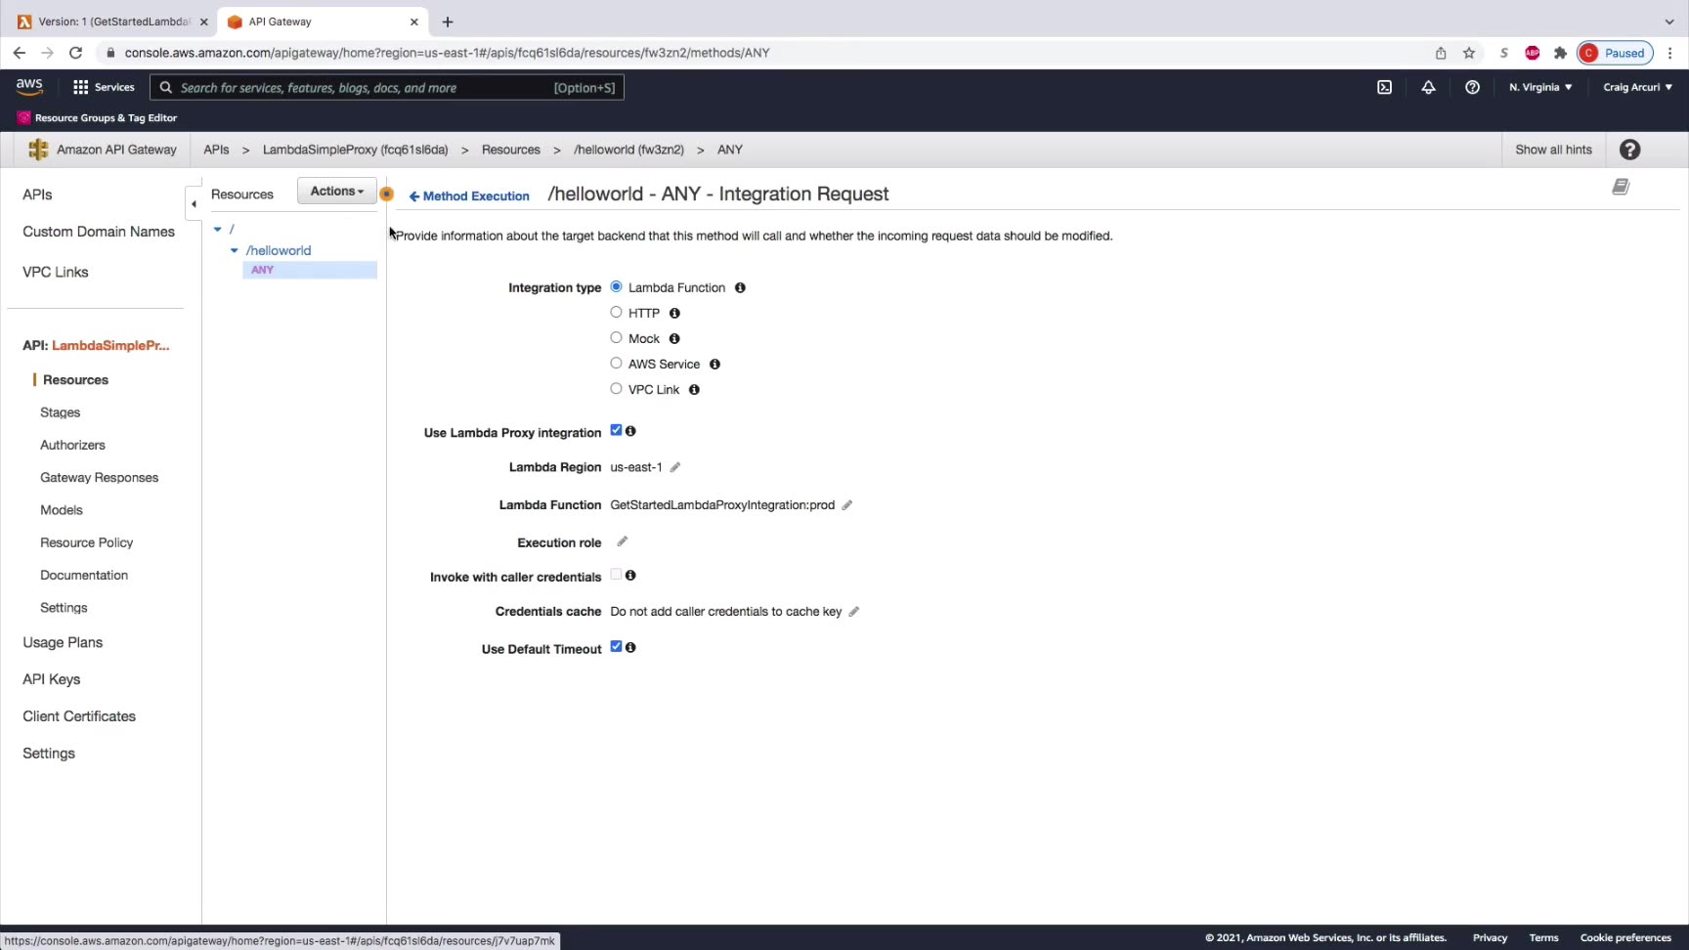This screenshot has width=1689, height=950.
Task: Open Authorizers in the API sidebar
Action: pos(72,445)
